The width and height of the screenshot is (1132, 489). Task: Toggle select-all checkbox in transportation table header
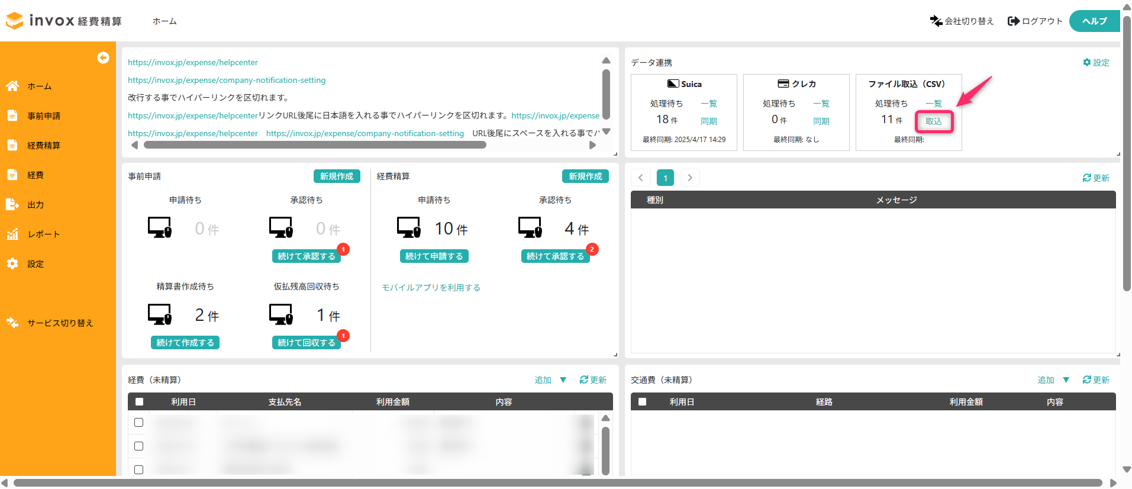(x=642, y=401)
